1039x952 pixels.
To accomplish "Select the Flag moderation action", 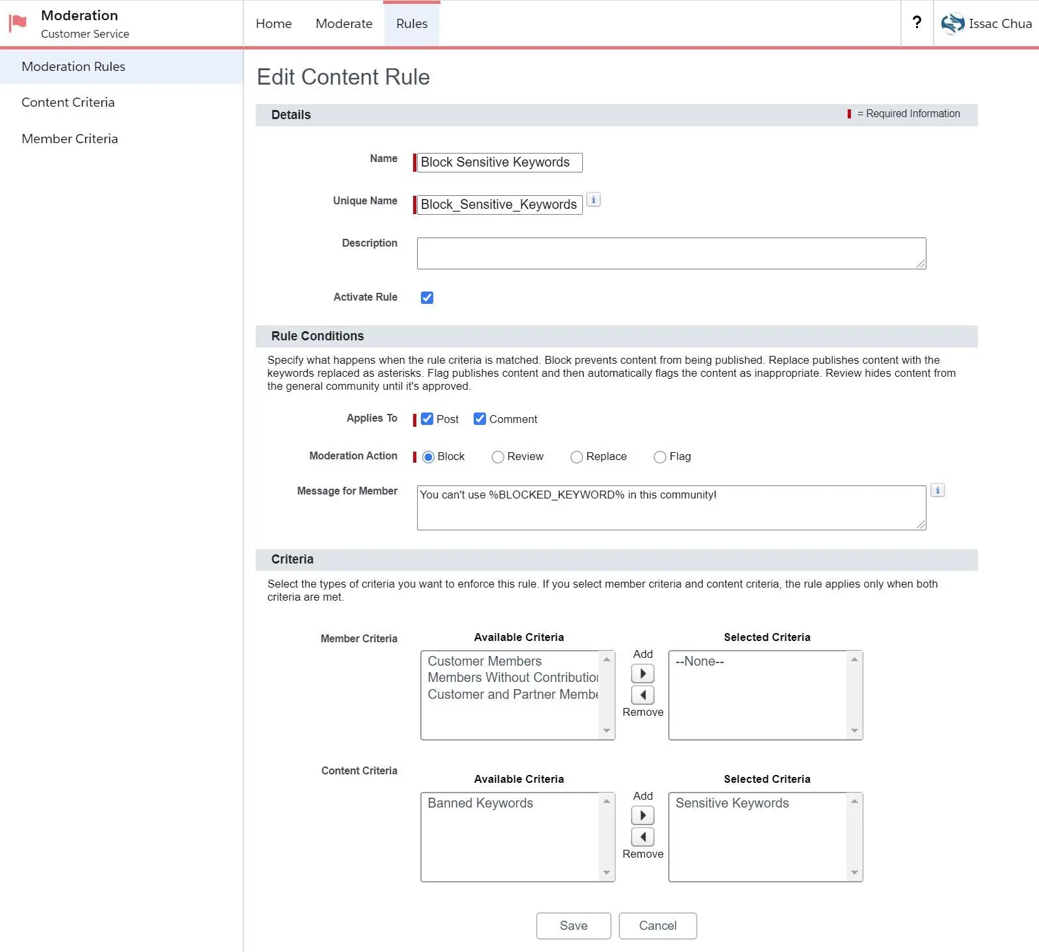I will pyautogui.click(x=660, y=457).
